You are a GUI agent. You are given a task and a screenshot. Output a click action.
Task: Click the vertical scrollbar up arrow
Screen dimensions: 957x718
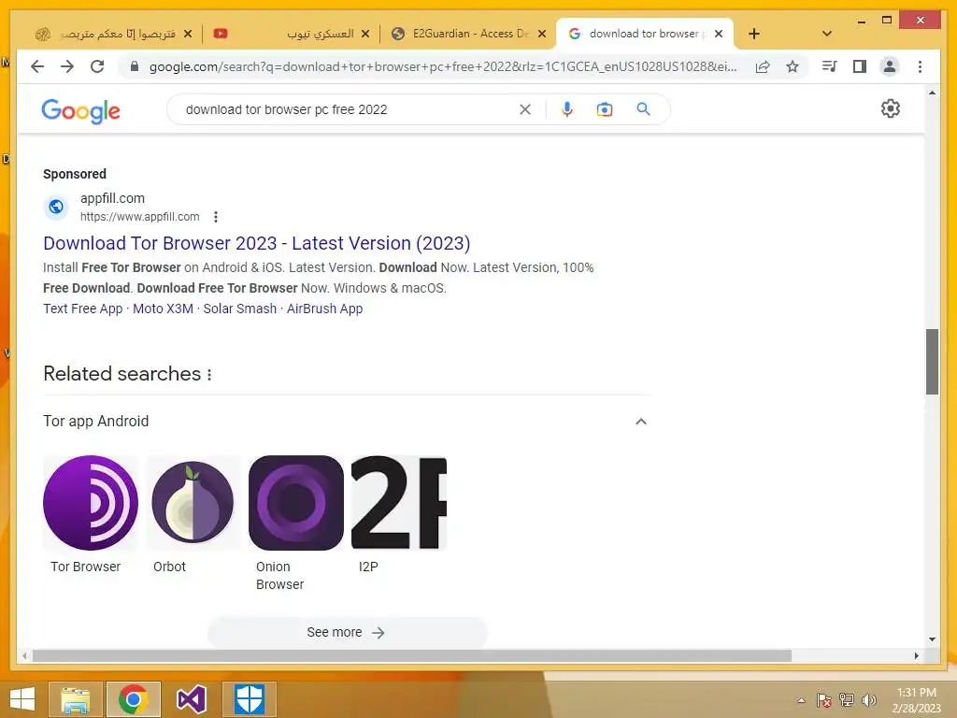click(932, 93)
